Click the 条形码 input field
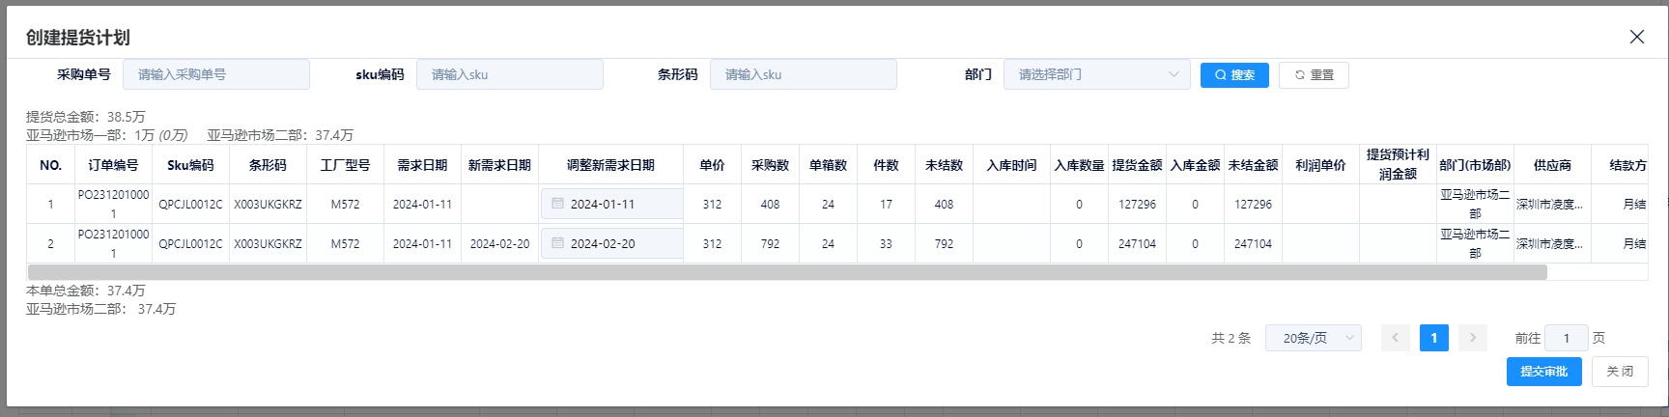1669x417 pixels. pos(804,74)
